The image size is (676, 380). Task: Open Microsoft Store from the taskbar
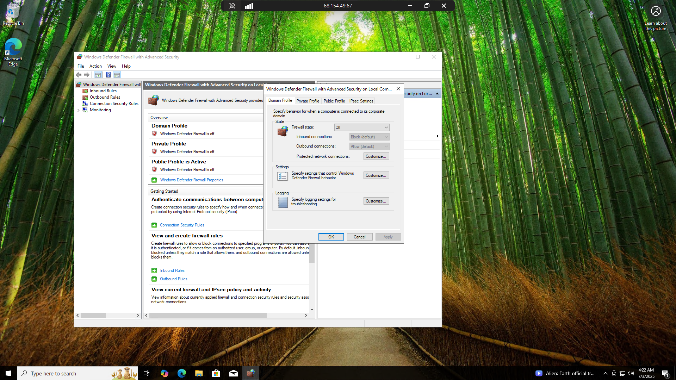pos(216,373)
